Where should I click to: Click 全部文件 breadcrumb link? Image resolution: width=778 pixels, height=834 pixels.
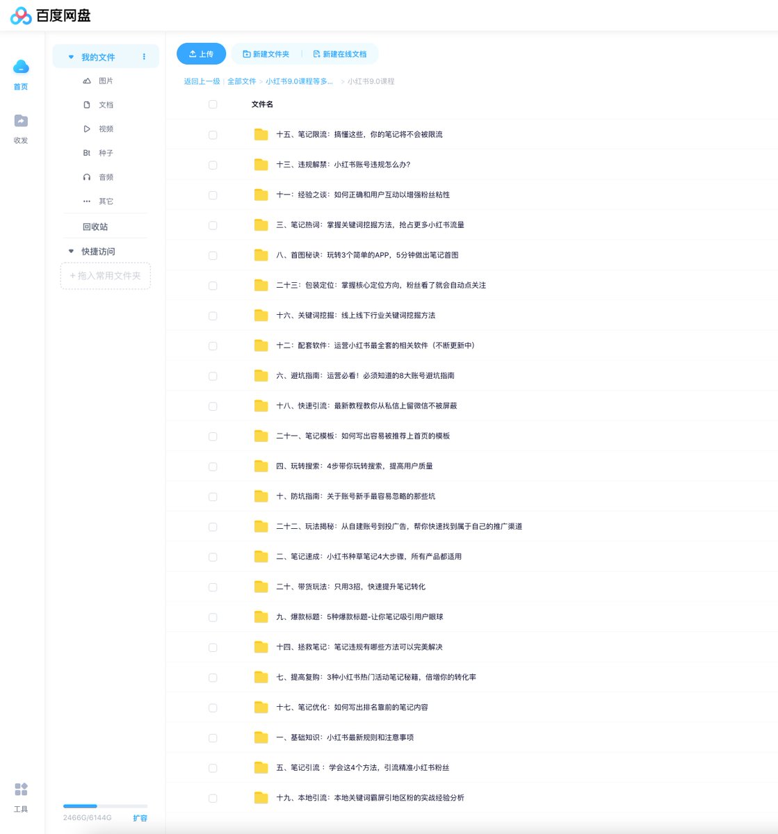[x=242, y=81]
